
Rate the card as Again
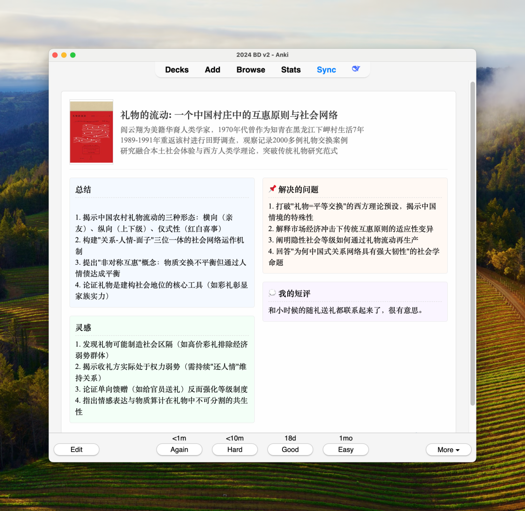[179, 450]
